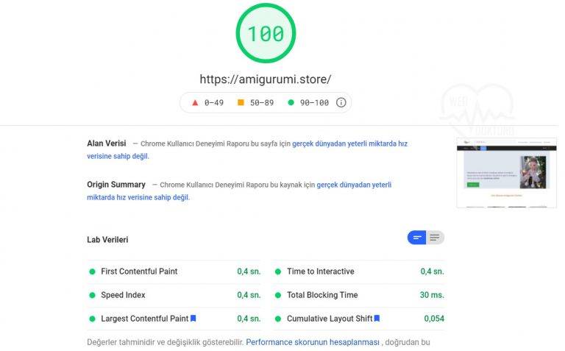Click the red triangle 0–49 legend icon
Viewport: 565px width, 351px height.
195,103
